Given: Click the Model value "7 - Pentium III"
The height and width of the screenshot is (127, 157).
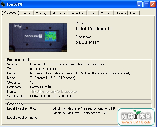Looking at the screenshot, I should coord(53,78).
